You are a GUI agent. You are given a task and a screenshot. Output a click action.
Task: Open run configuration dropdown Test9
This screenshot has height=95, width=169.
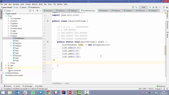(x=143, y=7)
